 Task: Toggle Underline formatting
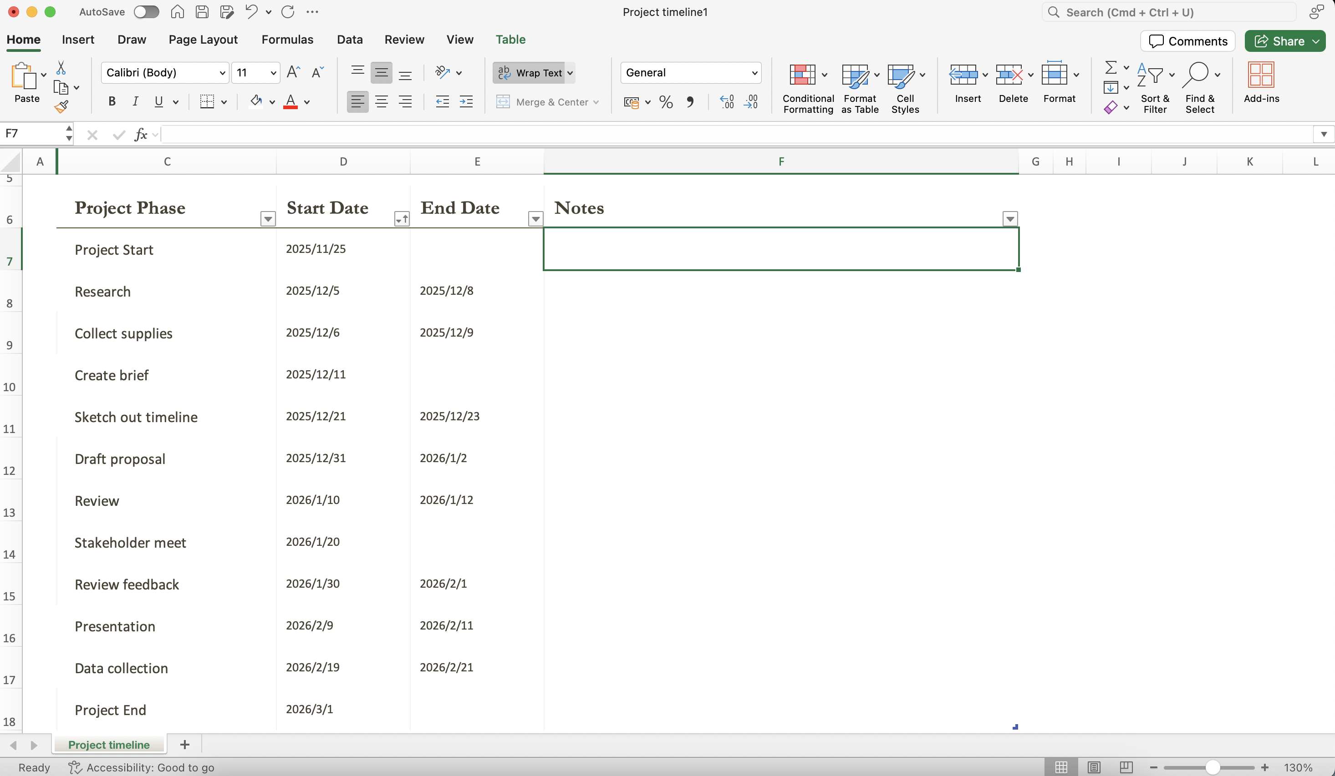point(158,101)
